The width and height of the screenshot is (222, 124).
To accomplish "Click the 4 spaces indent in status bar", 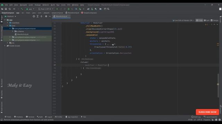I will tap(207, 120).
